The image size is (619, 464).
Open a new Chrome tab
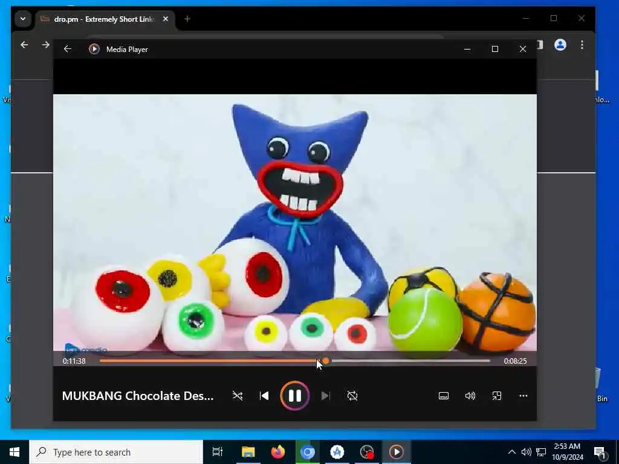tap(187, 19)
